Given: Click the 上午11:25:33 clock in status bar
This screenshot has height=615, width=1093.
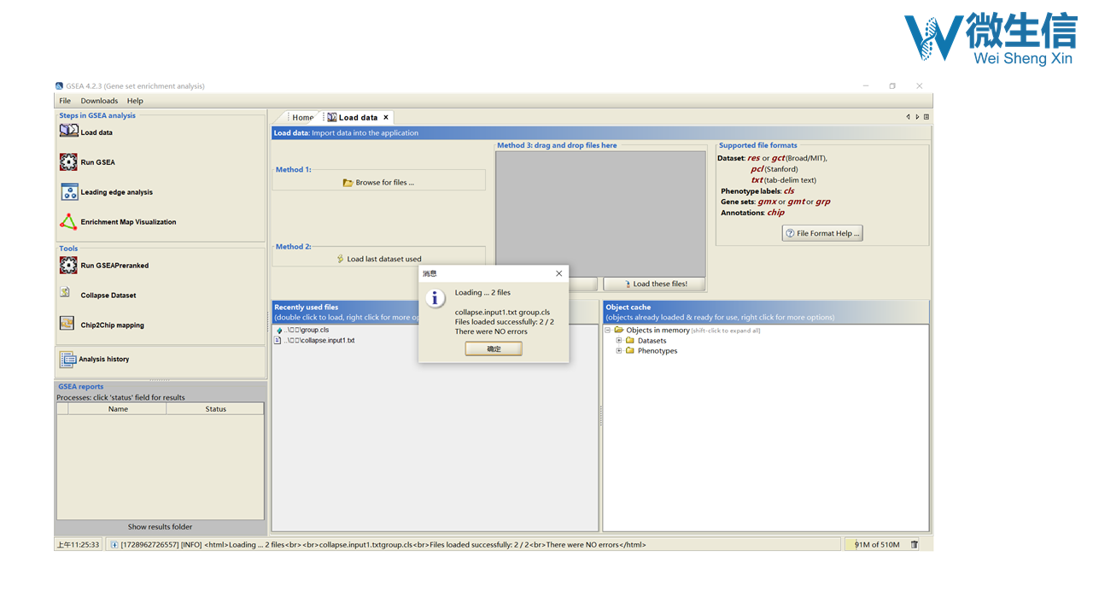Looking at the screenshot, I should coord(78,544).
